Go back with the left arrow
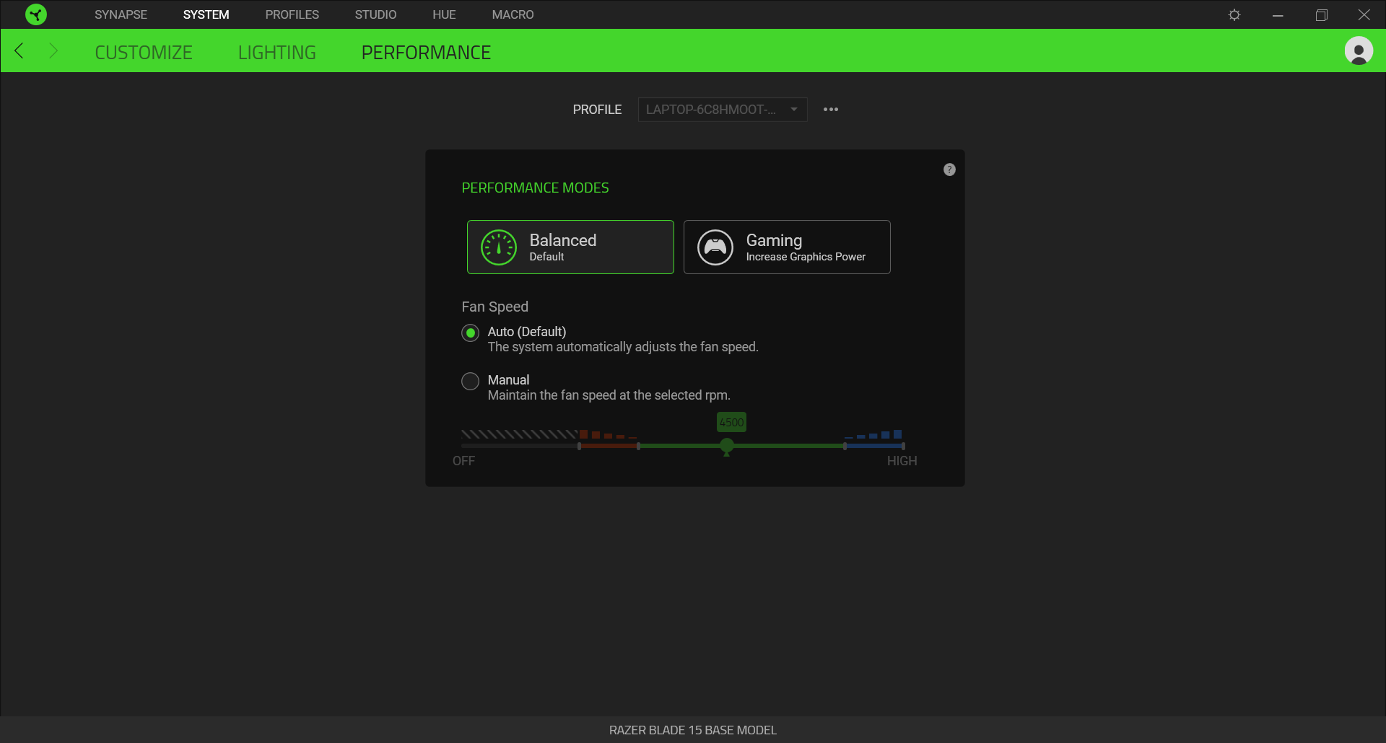Viewport: 1386px width, 743px height. tap(19, 50)
